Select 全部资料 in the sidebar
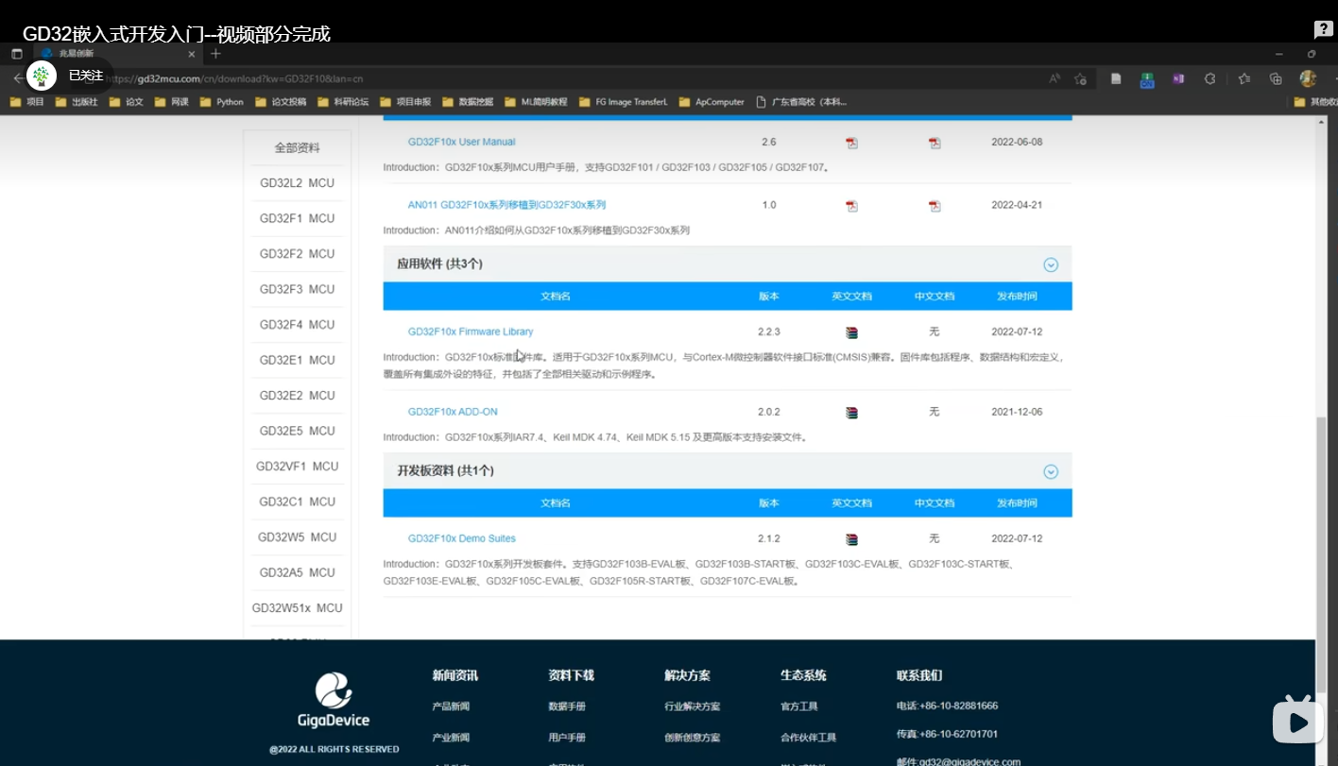 pyautogui.click(x=297, y=148)
